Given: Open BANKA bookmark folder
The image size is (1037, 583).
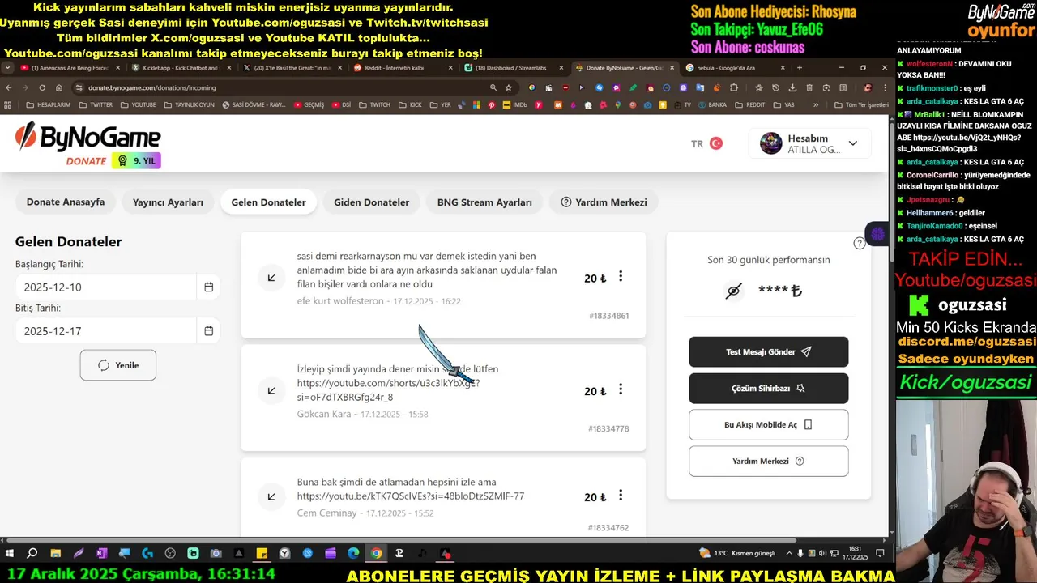Looking at the screenshot, I should point(711,104).
